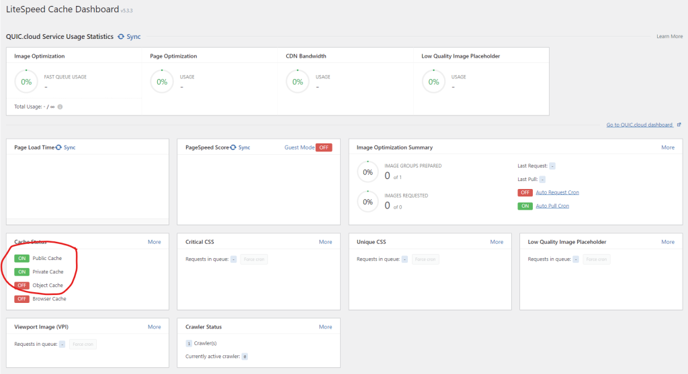
Task: Click Force cron in Low Quality Image Placeholder panel
Action: (597, 259)
